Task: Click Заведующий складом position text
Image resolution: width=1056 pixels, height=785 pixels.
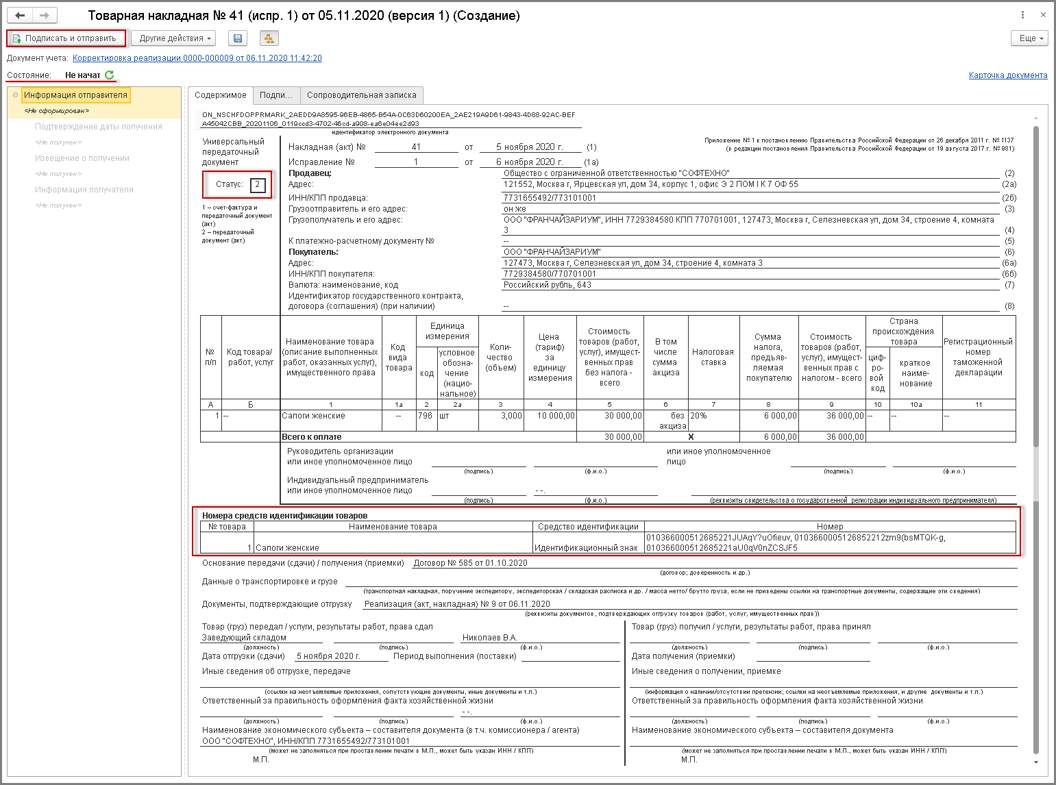Action: pos(244,638)
